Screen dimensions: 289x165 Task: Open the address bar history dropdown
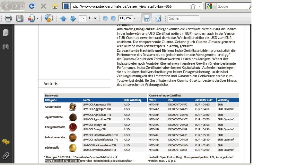pos(199,6)
